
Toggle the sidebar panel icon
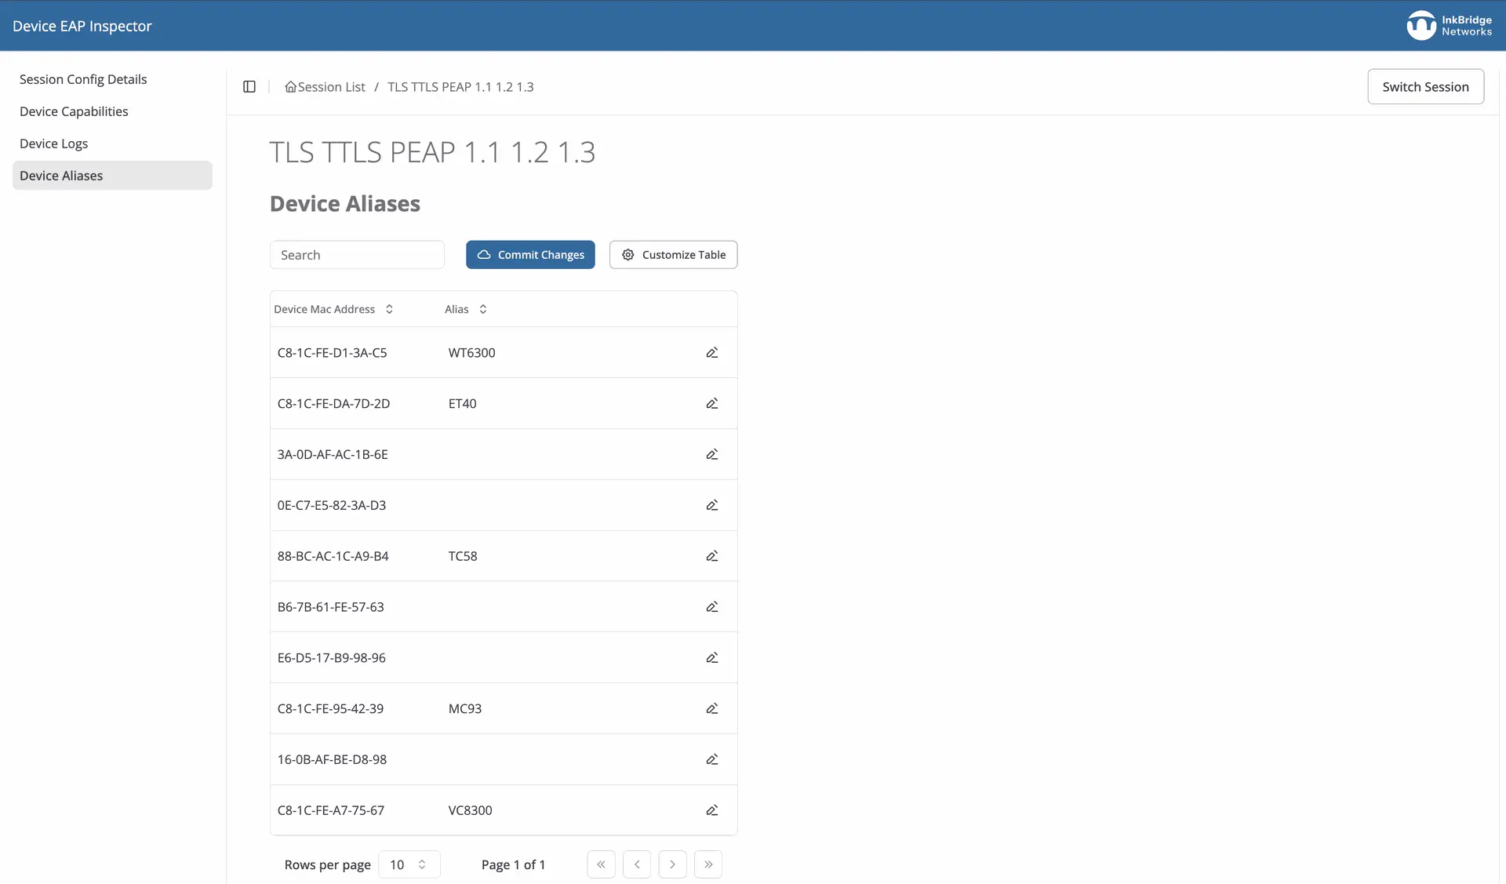(x=249, y=87)
